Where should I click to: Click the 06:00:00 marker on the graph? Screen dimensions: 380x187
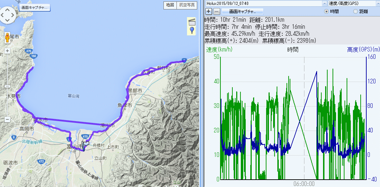point(304,183)
